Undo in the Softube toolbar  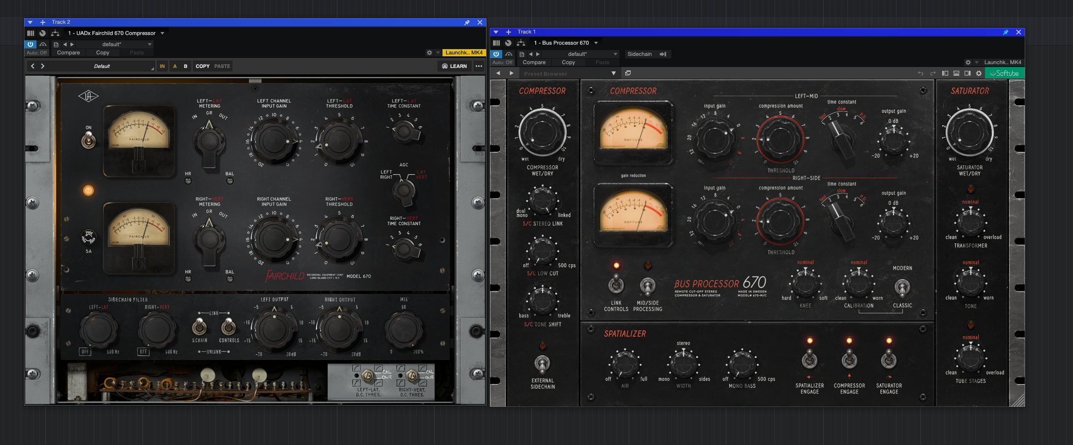(x=920, y=73)
